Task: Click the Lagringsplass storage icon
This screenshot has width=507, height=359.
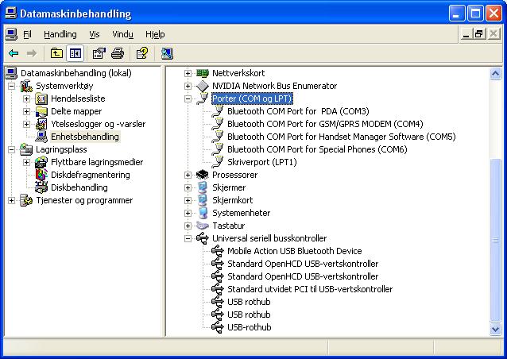Action: pyautogui.click(x=26, y=149)
